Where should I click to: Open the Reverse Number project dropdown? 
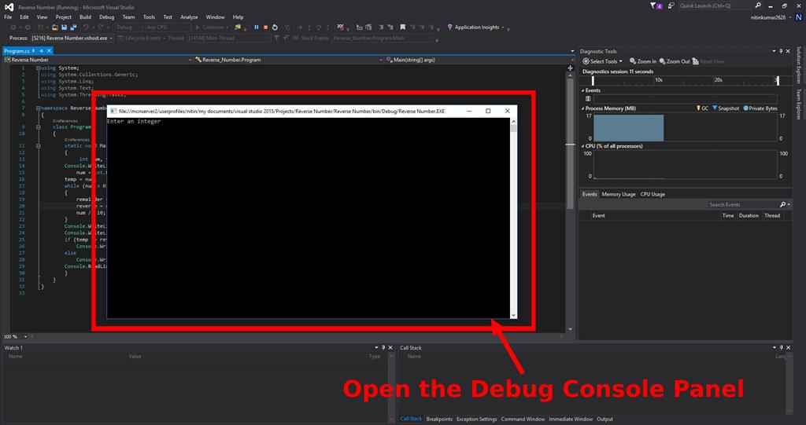98,60
